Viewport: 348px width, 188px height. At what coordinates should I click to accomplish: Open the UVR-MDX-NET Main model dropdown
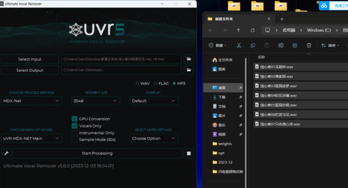tap(31, 138)
